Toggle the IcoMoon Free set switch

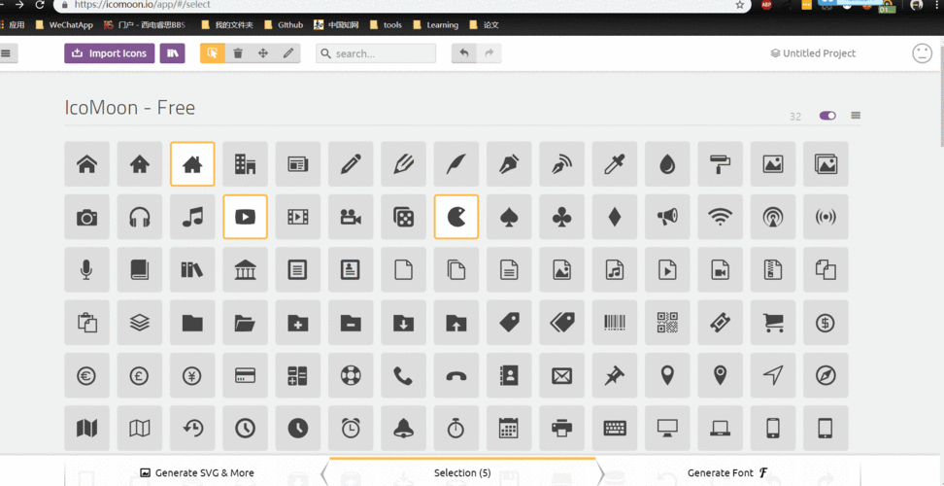point(827,116)
